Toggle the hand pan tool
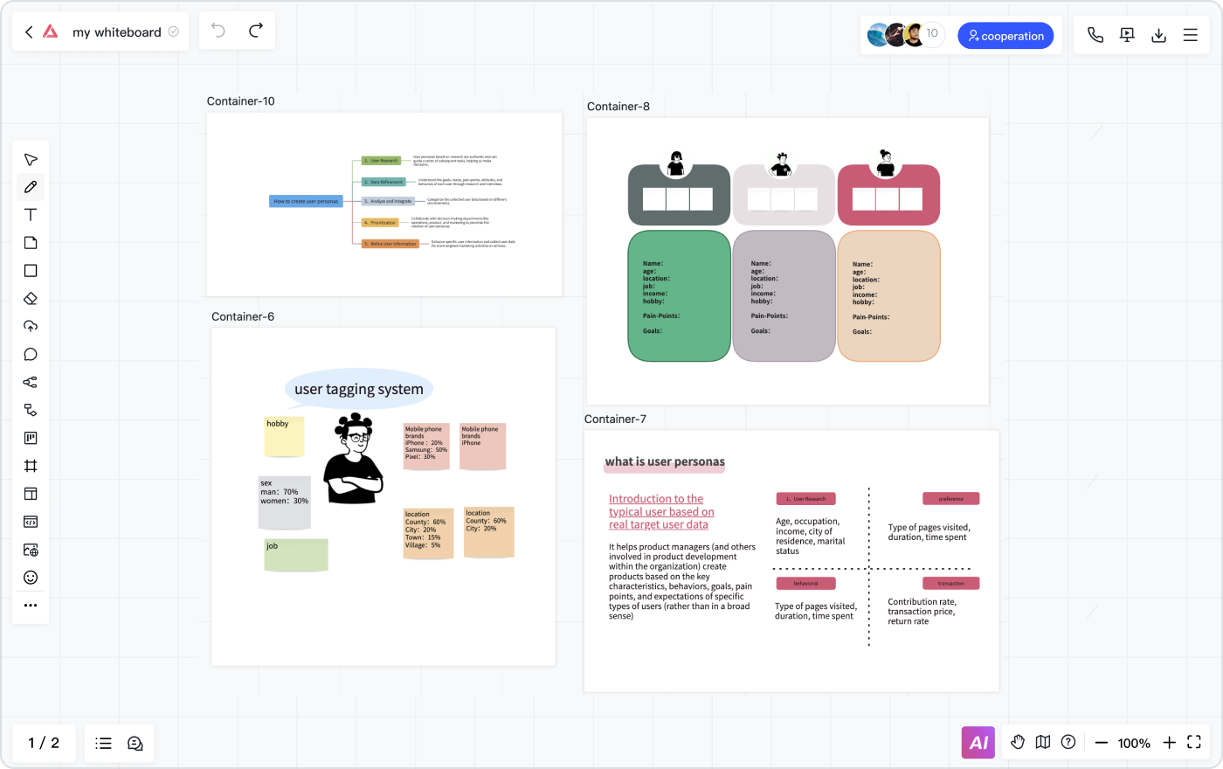 (1018, 743)
